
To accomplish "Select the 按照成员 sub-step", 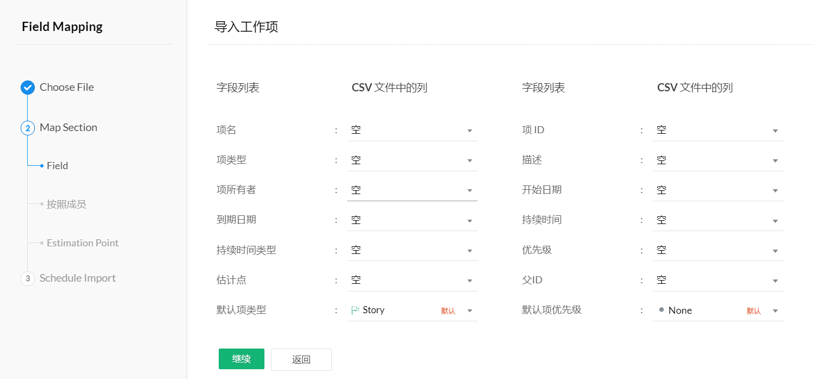I will pyautogui.click(x=66, y=204).
